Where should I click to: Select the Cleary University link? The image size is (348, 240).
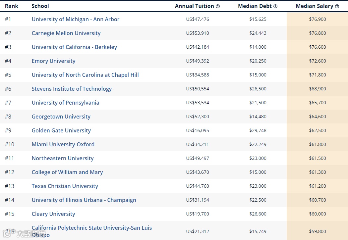pos(53,214)
